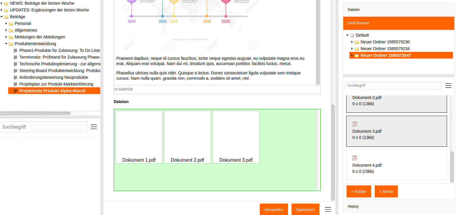
Task: Click the Default database icon
Action: [352, 35]
